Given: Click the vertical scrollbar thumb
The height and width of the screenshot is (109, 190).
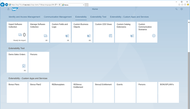Looking at the screenshot, I should pyautogui.click(x=189, y=80).
